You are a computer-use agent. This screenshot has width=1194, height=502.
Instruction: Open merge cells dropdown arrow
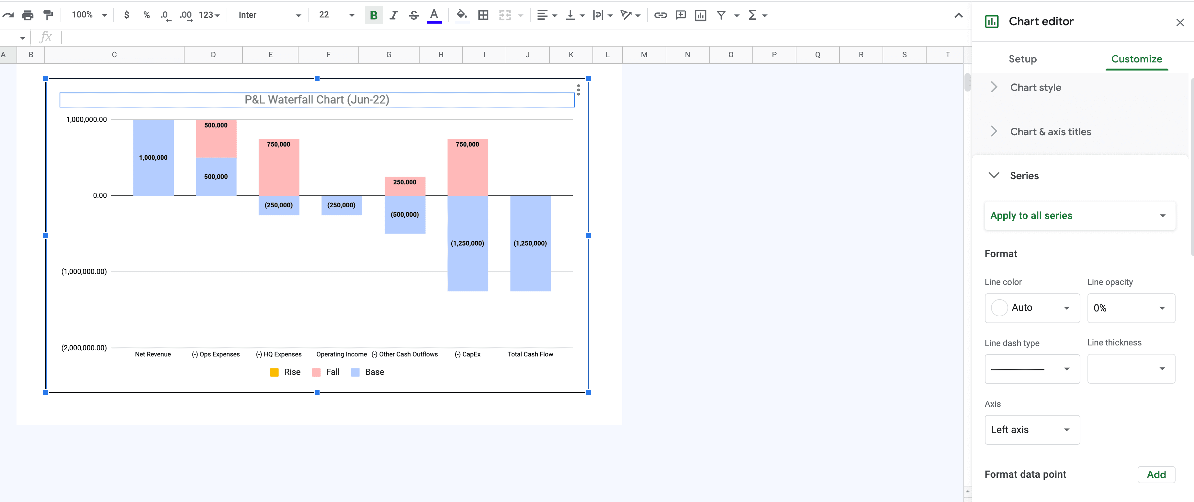(521, 16)
